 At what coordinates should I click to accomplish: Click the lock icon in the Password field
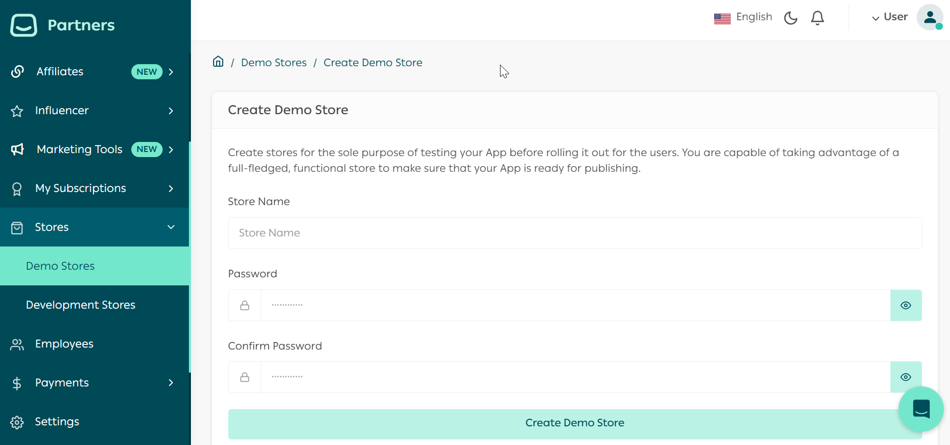click(244, 305)
